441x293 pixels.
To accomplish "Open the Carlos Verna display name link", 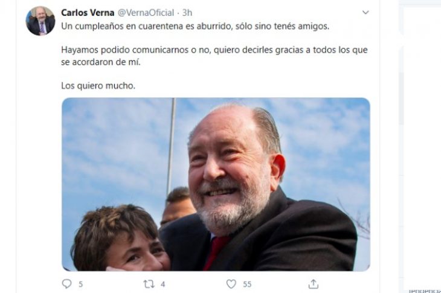I will [88, 13].
